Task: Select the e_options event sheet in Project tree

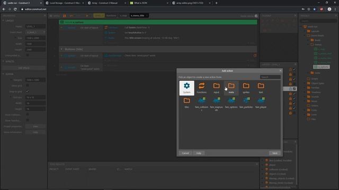Action: click(322, 67)
